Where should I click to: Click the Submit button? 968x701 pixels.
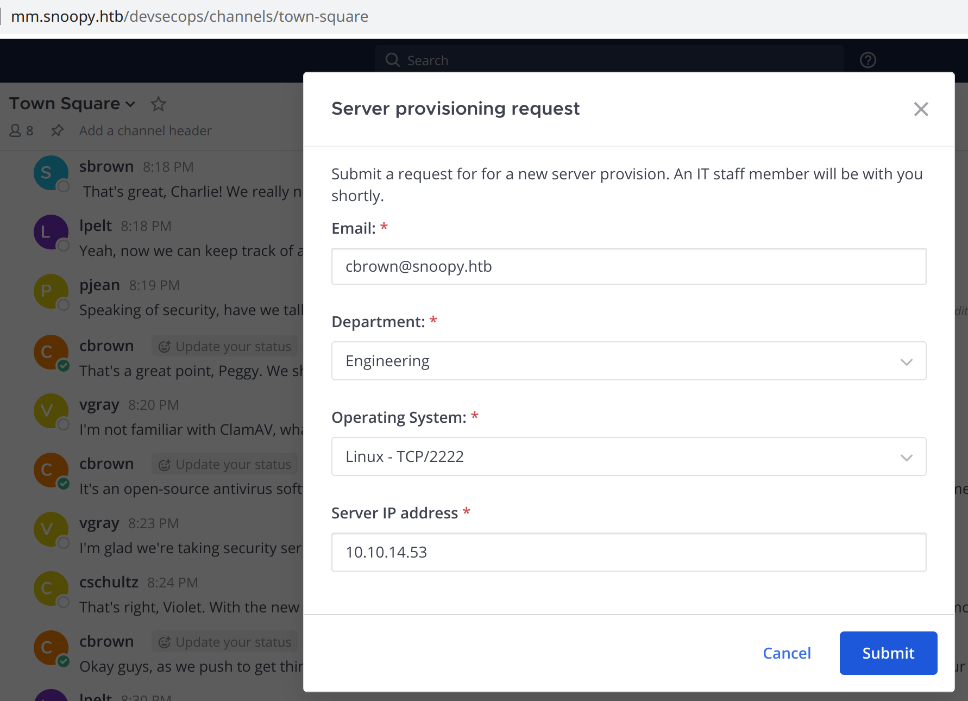coord(888,653)
